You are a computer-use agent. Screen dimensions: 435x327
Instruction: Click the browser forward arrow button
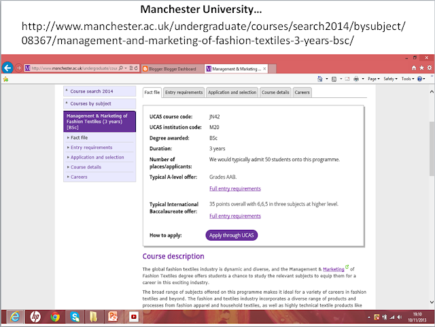pyautogui.click(x=18, y=68)
